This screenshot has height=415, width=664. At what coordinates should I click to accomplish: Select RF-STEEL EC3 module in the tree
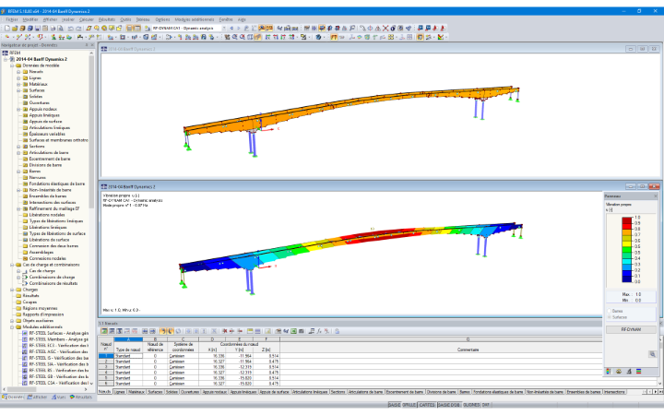point(58,346)
